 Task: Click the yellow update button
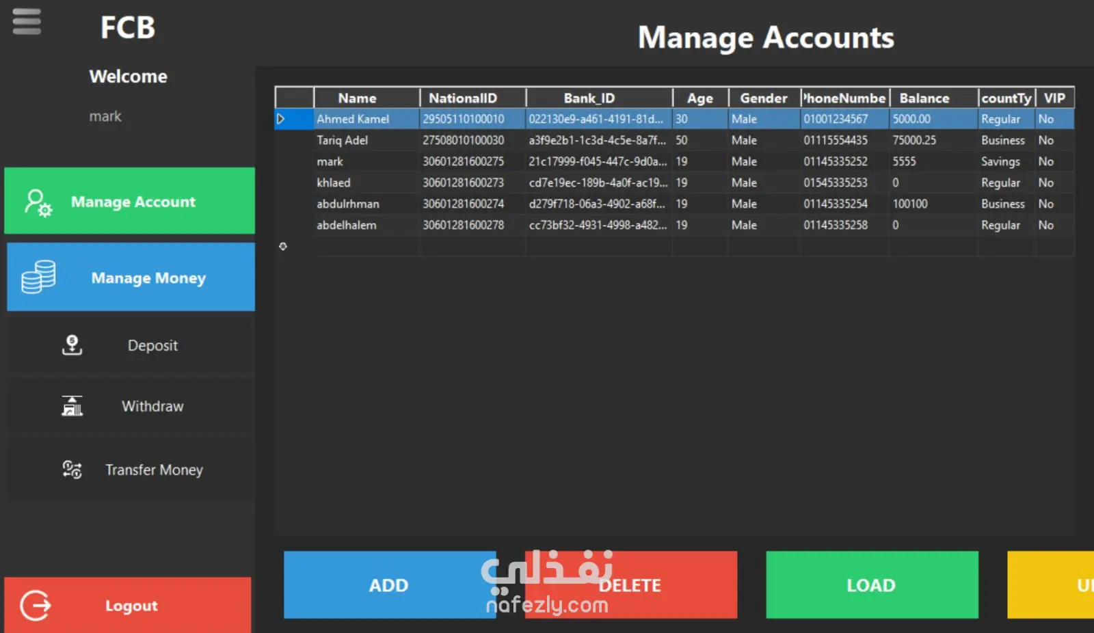1050,585
